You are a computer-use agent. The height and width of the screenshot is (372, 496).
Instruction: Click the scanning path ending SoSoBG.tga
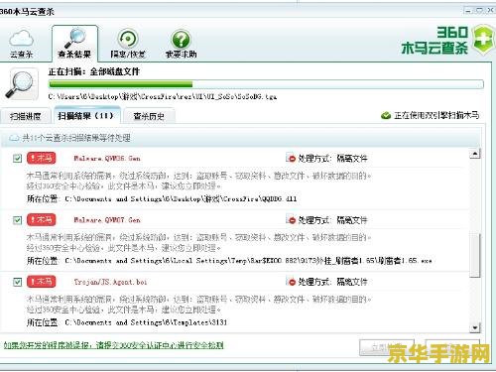click(163, 96)
